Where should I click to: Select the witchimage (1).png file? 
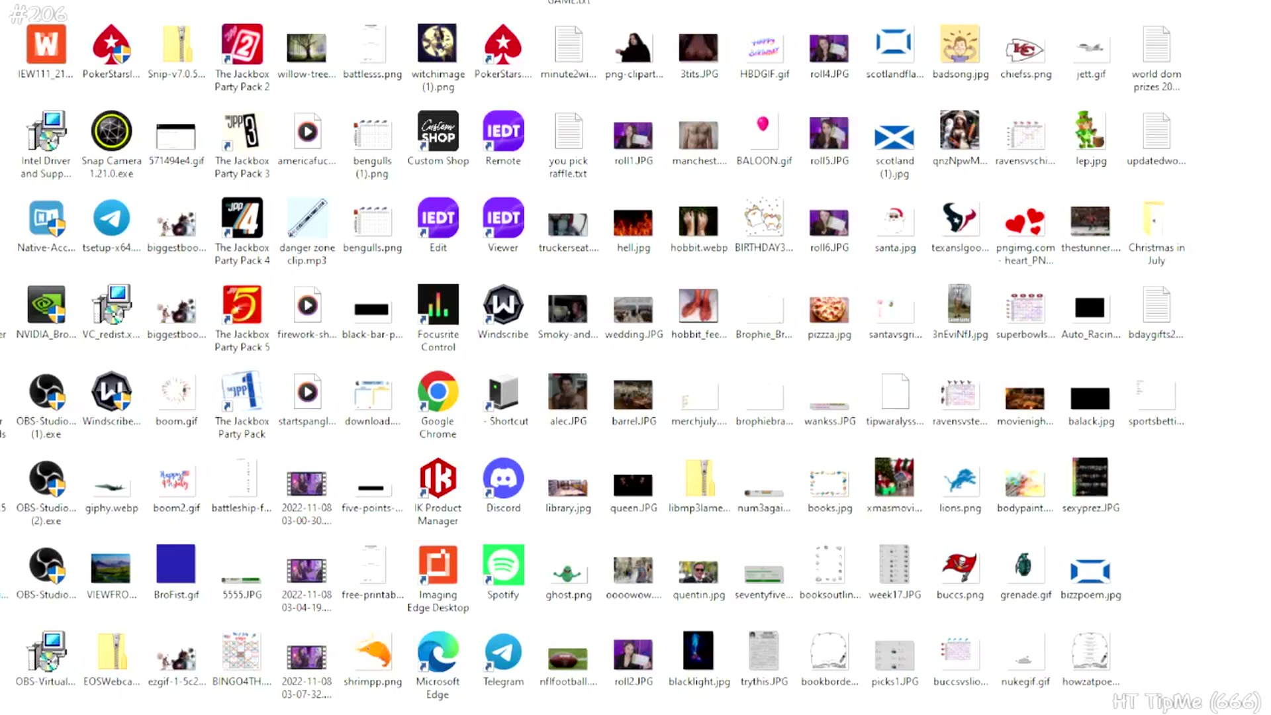(x=438, y=44)
